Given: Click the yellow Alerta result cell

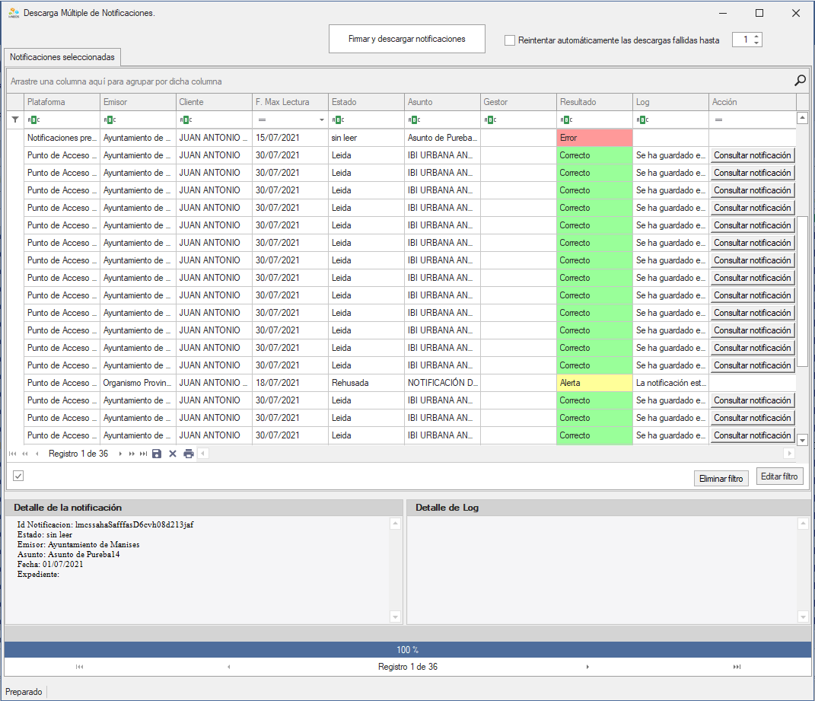Looking at the screenshot, I should [594, 383].
